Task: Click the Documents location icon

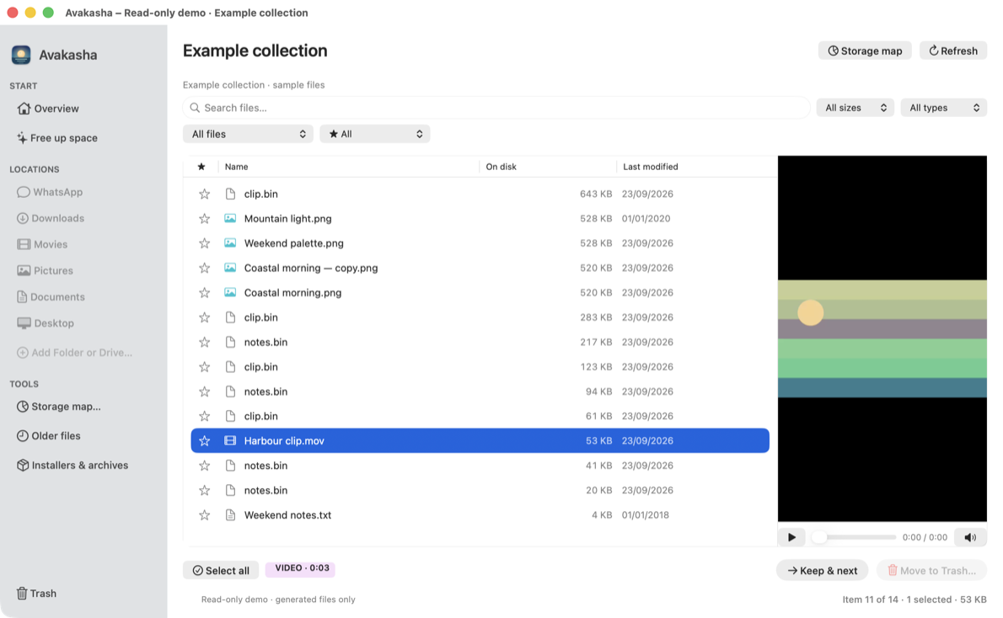Action: (23, 296)
